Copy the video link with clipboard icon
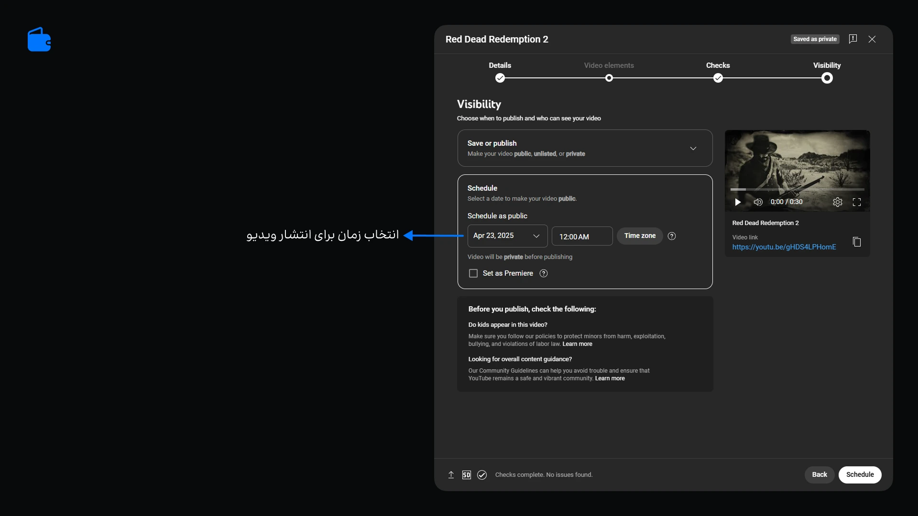The width and height of the screenshot is (918, 516). pos(857,242)
